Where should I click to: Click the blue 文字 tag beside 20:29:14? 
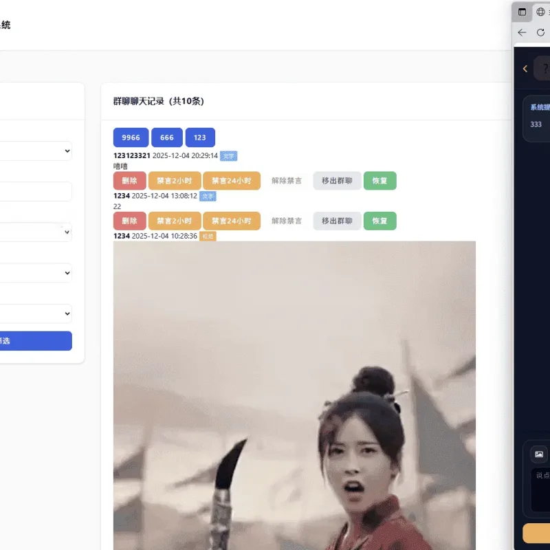tap(228, 156)
